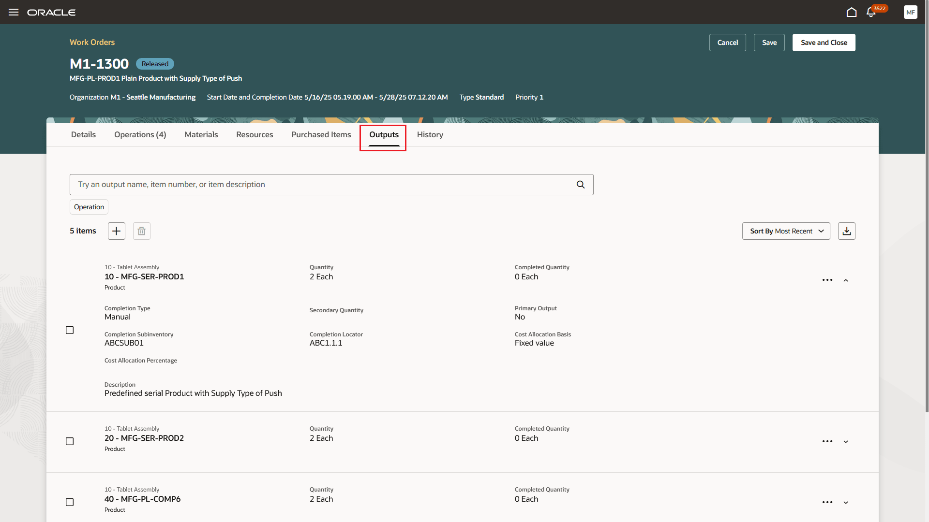Click the download export icon

846,231
